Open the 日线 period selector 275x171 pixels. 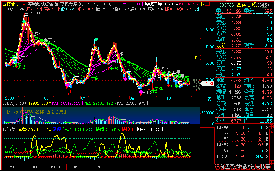coord(207,99)
